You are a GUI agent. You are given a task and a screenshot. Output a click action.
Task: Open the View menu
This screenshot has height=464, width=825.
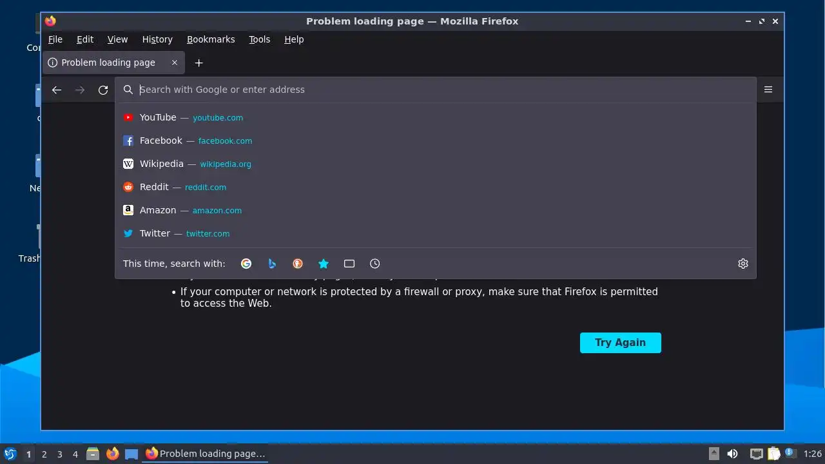pos(117,39)
